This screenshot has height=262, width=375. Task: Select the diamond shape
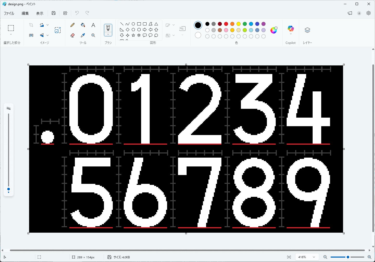pos(128,30)
